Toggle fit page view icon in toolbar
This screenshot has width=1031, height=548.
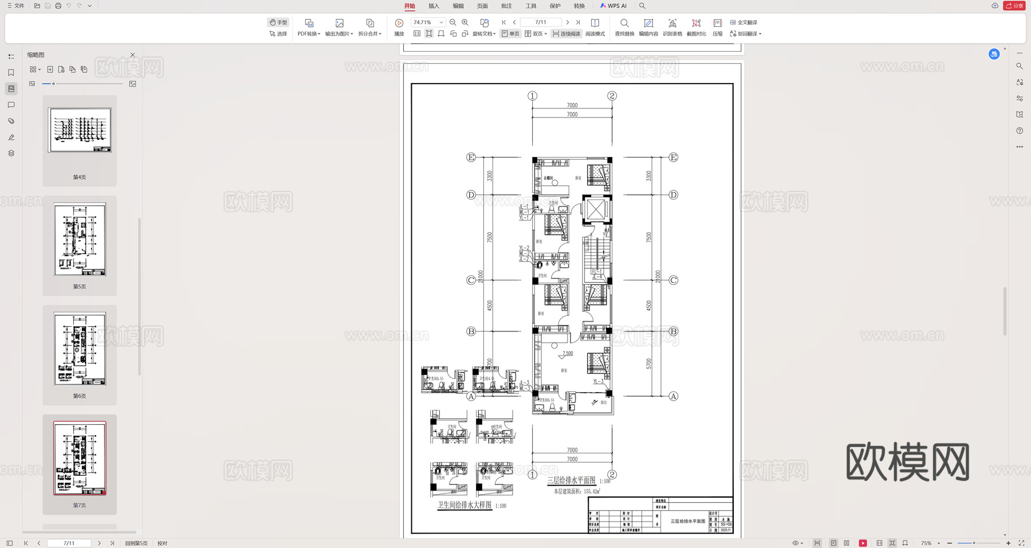(429, 34)
